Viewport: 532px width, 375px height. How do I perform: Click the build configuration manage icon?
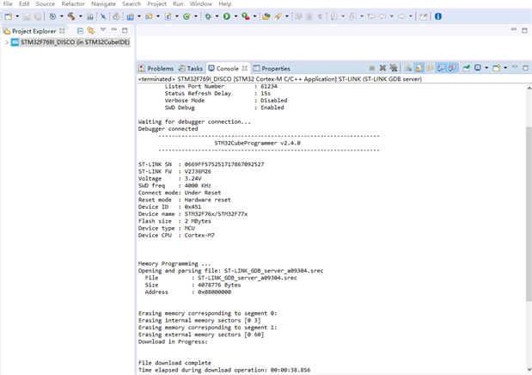(x=52, y=16)
